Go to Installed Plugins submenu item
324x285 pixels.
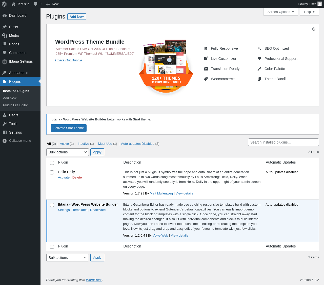(x=16, y=91)
